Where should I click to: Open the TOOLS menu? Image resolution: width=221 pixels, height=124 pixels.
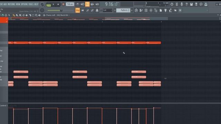tap(31, 4)
